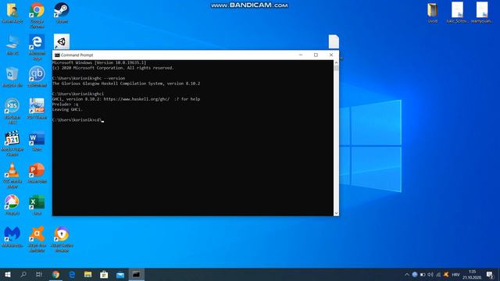Click the Windows Start button
This screenshot has width=500, height=281.
[8, 274]
